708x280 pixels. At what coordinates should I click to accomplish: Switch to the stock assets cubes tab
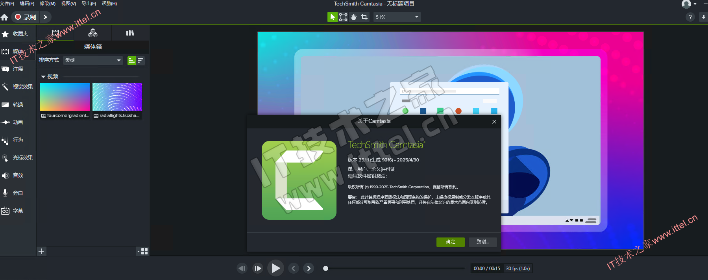pos(93,33)
